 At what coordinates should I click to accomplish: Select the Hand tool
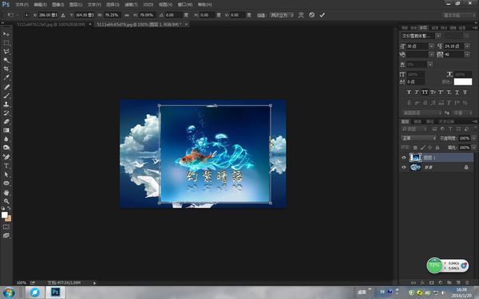click(x=6, y=192)
